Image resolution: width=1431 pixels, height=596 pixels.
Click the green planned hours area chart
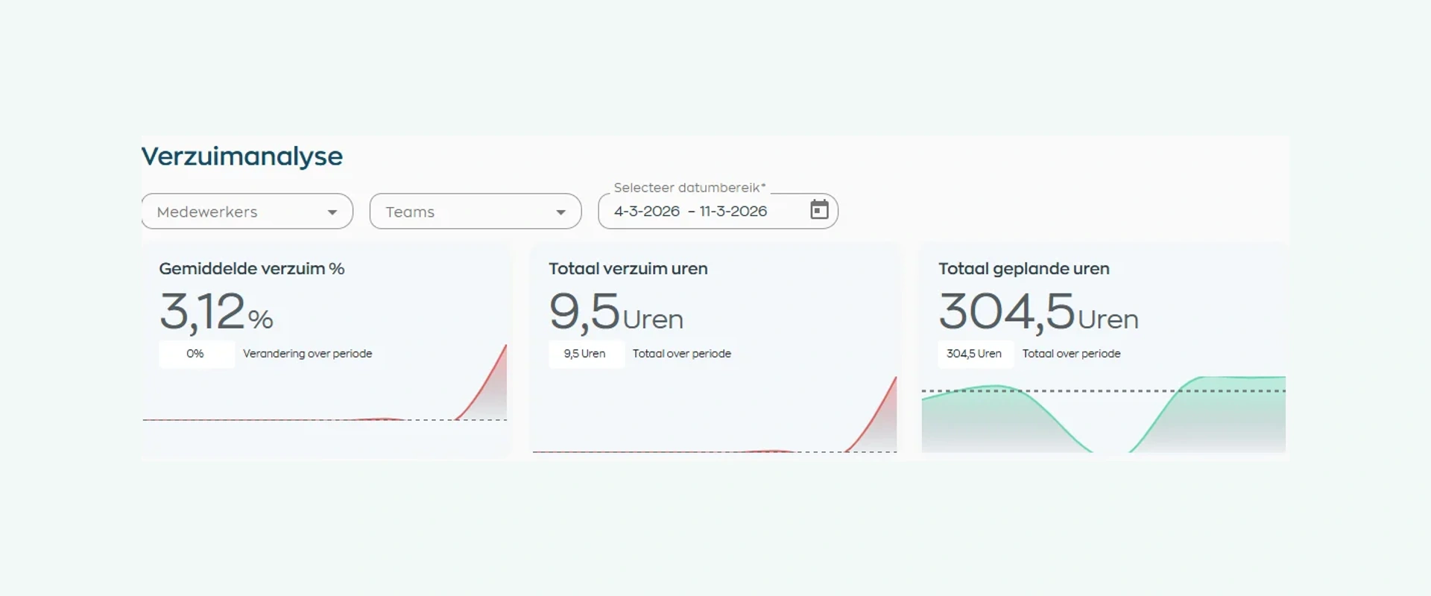pyautogui.click(x=1104, y=415)
